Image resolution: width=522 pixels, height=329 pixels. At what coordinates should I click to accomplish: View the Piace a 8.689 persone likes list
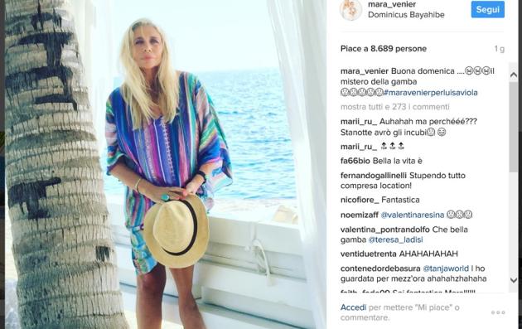pyautogui.click(x=384, y=49)
